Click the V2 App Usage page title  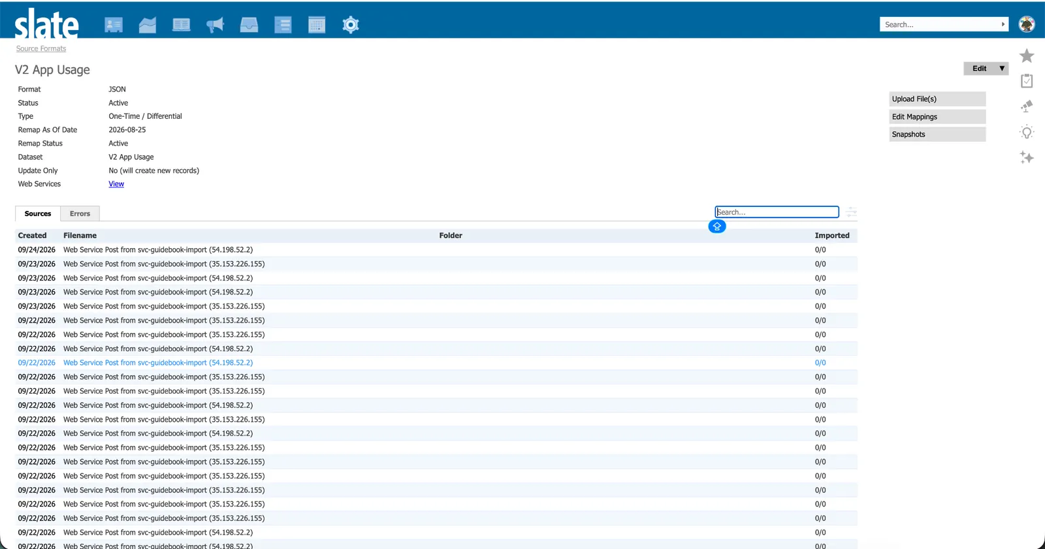52,70
